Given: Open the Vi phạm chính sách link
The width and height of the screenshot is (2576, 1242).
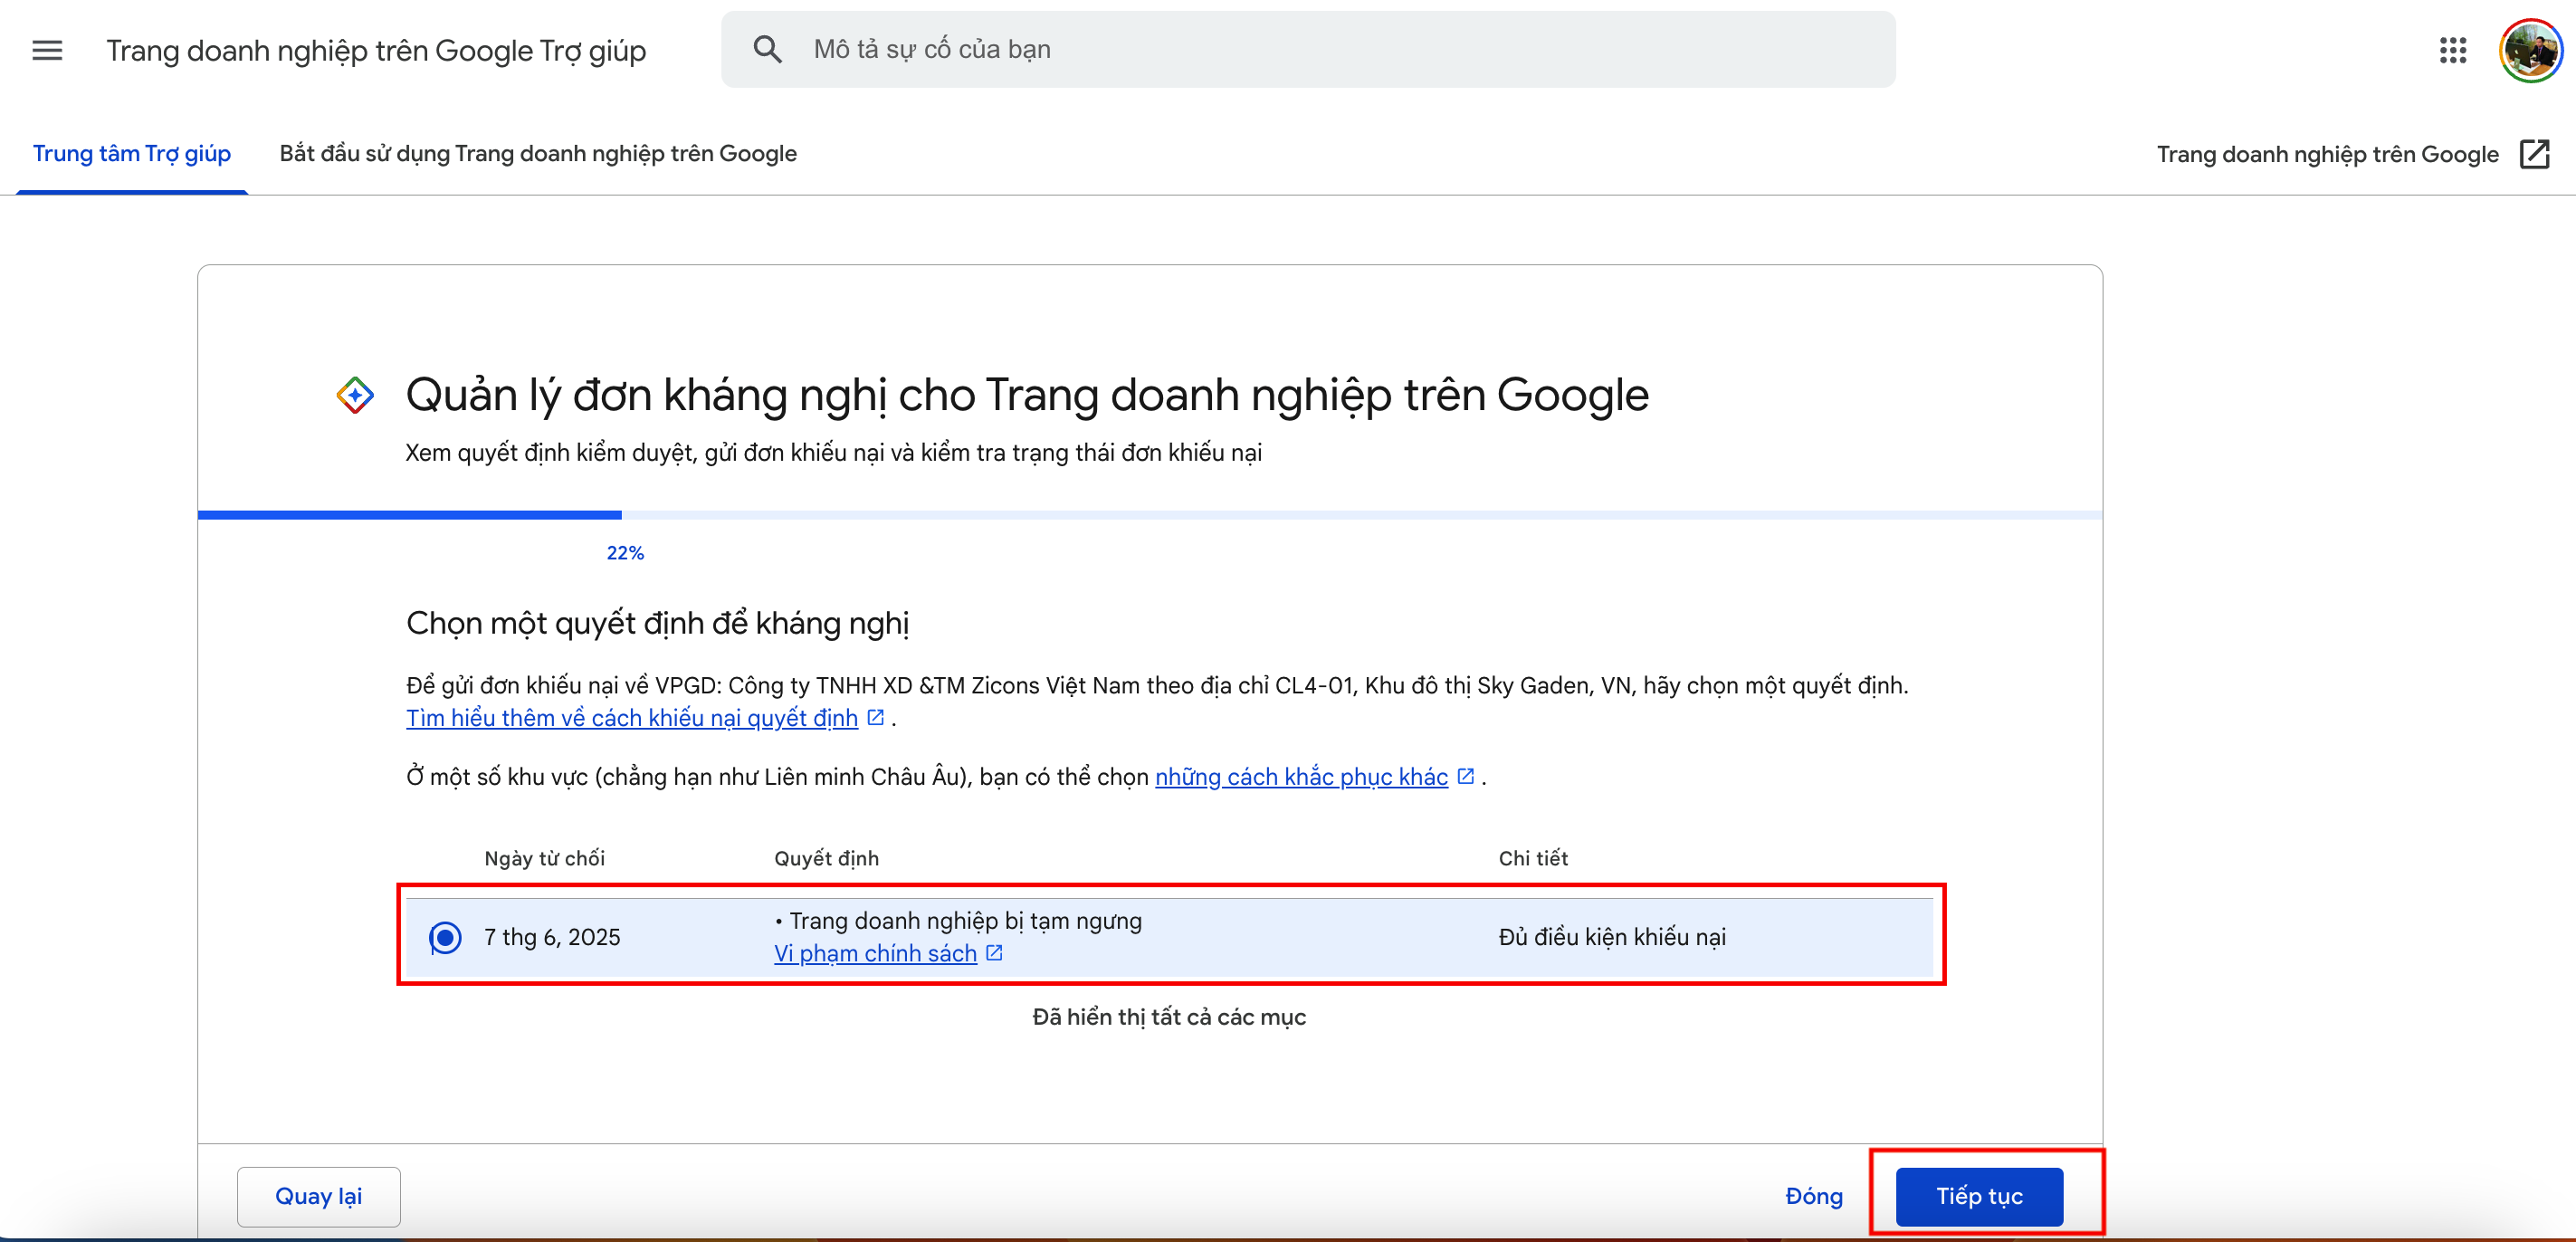Looking at the screenshot, I should coord(875,952).
